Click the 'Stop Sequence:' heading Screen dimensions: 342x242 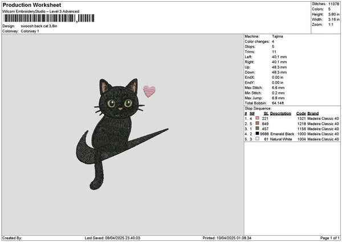click(258, 108)
